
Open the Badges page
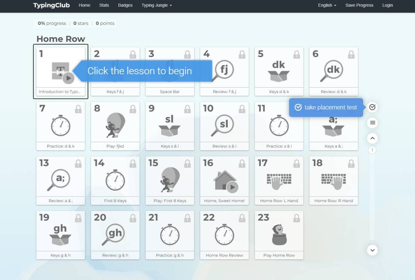125,5
